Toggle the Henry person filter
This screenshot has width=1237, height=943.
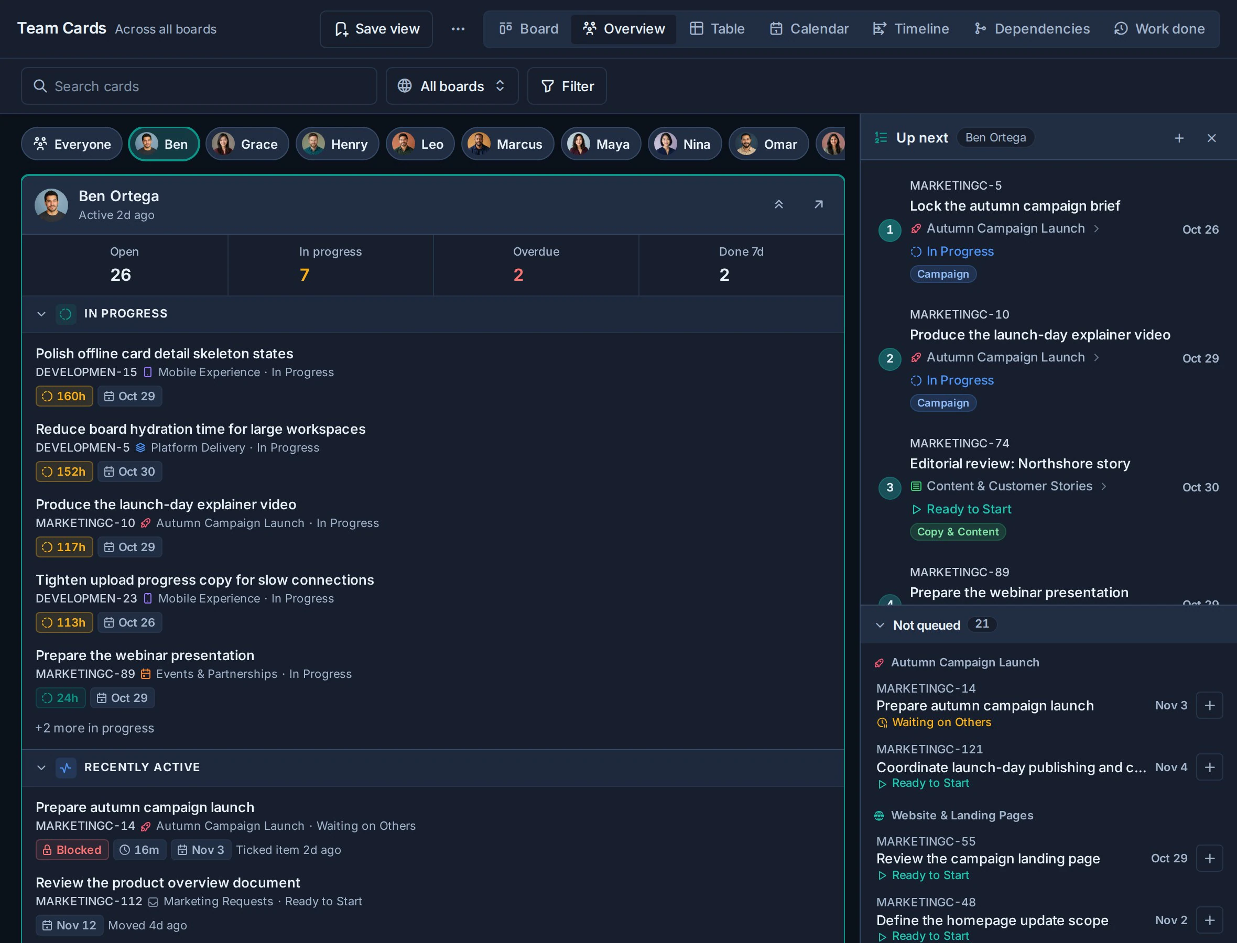[x=337, y=144]
